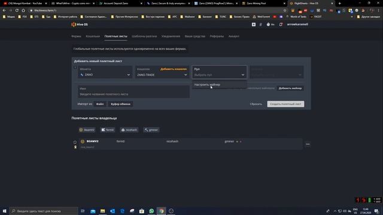Open the Шаблоны разгона tab
This screenshot has width=383, height=215.
[144, 36]
